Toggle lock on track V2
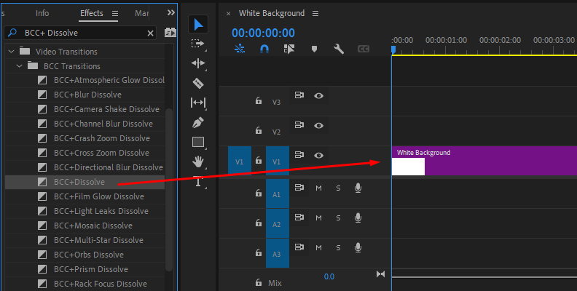577x291 pixels. [258, 131]
